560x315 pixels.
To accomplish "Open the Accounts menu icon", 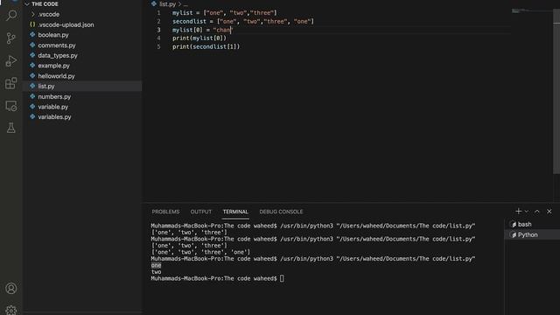I will pyautogui.click(x=11, y=288).
